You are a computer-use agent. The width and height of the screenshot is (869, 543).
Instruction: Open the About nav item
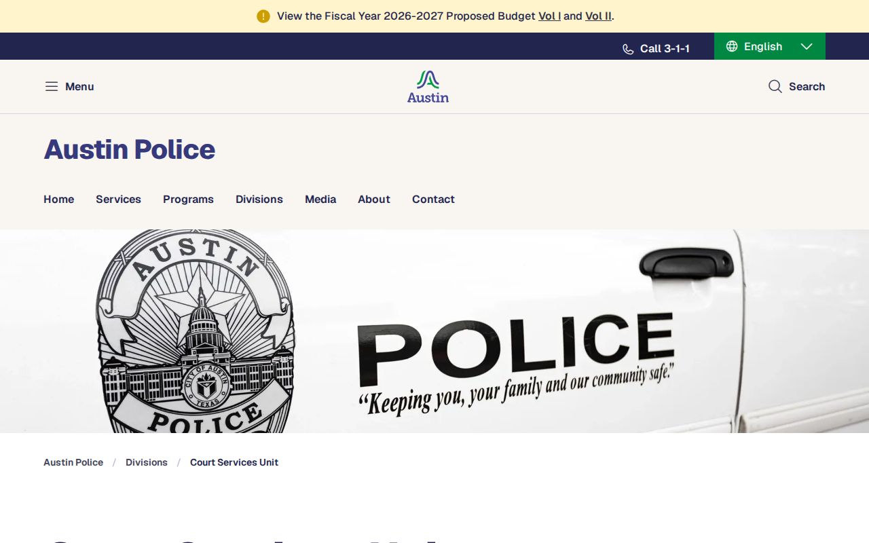(374, 199)
